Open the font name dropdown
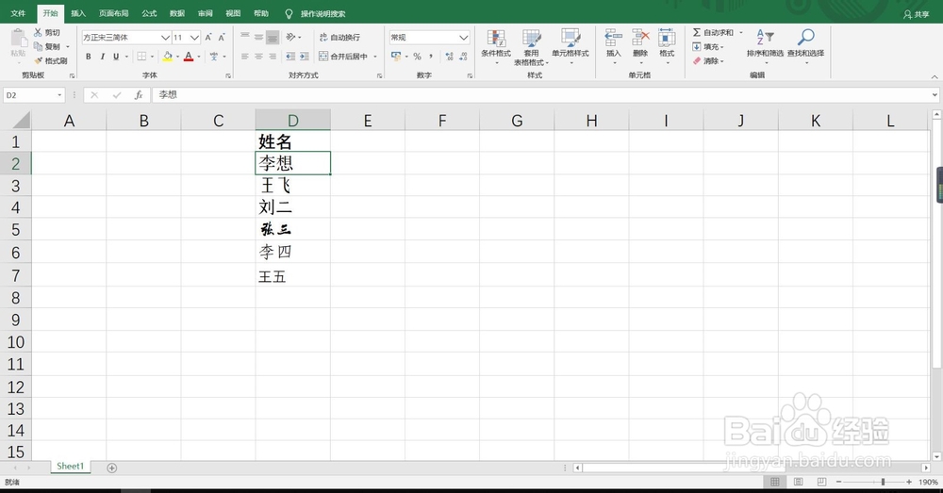This screenshot has width=943, height=493. (165, 38)
